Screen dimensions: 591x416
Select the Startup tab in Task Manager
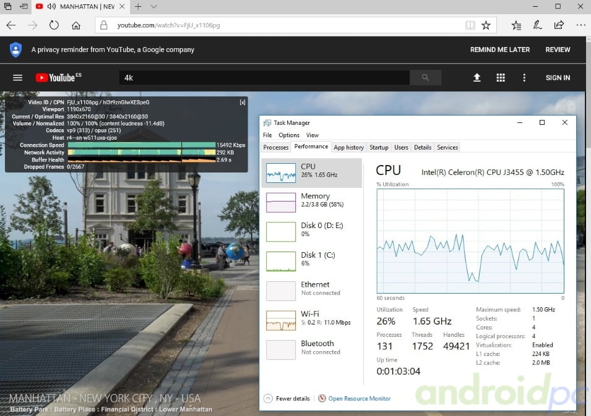(x=379, y=148)
